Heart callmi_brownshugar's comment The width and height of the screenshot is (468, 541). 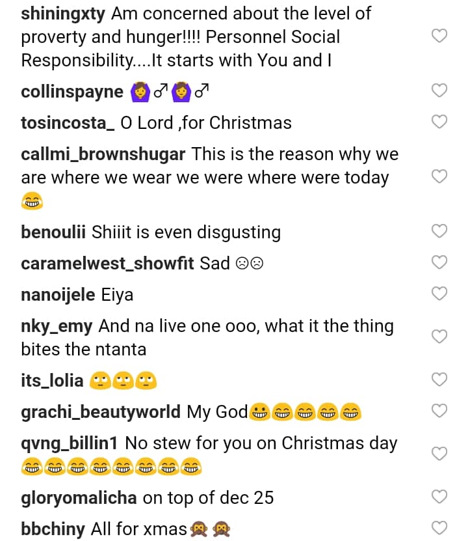tap(440, 176)
